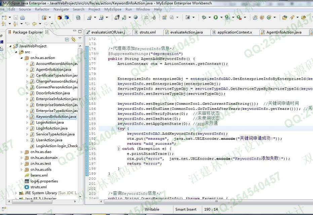Expand the cn.hx.as.domain package
The width and height of the screenshot is (313, 215).
pos(22,158)
